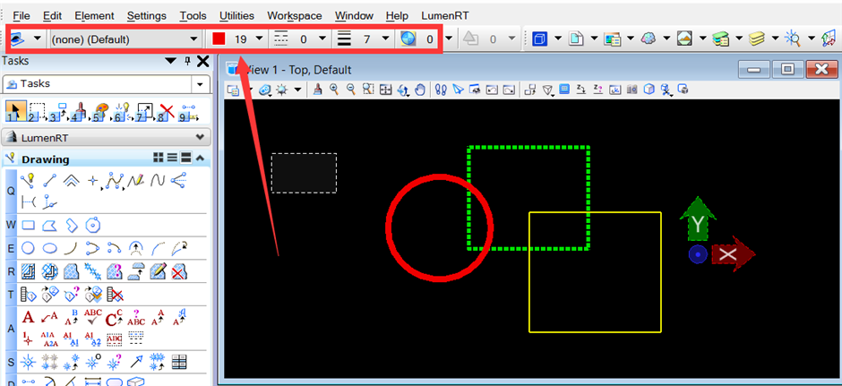Select the Place Circle tool in row E
Image resolution: width=842 pixels, height=386 pixels.
[x=28, y=248]
